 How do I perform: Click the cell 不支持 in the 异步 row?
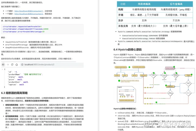click(x=176, y=20)
